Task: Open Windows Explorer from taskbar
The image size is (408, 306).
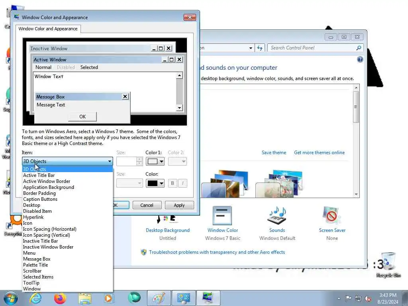Action: pyautogui.click(x=85, y=298)
